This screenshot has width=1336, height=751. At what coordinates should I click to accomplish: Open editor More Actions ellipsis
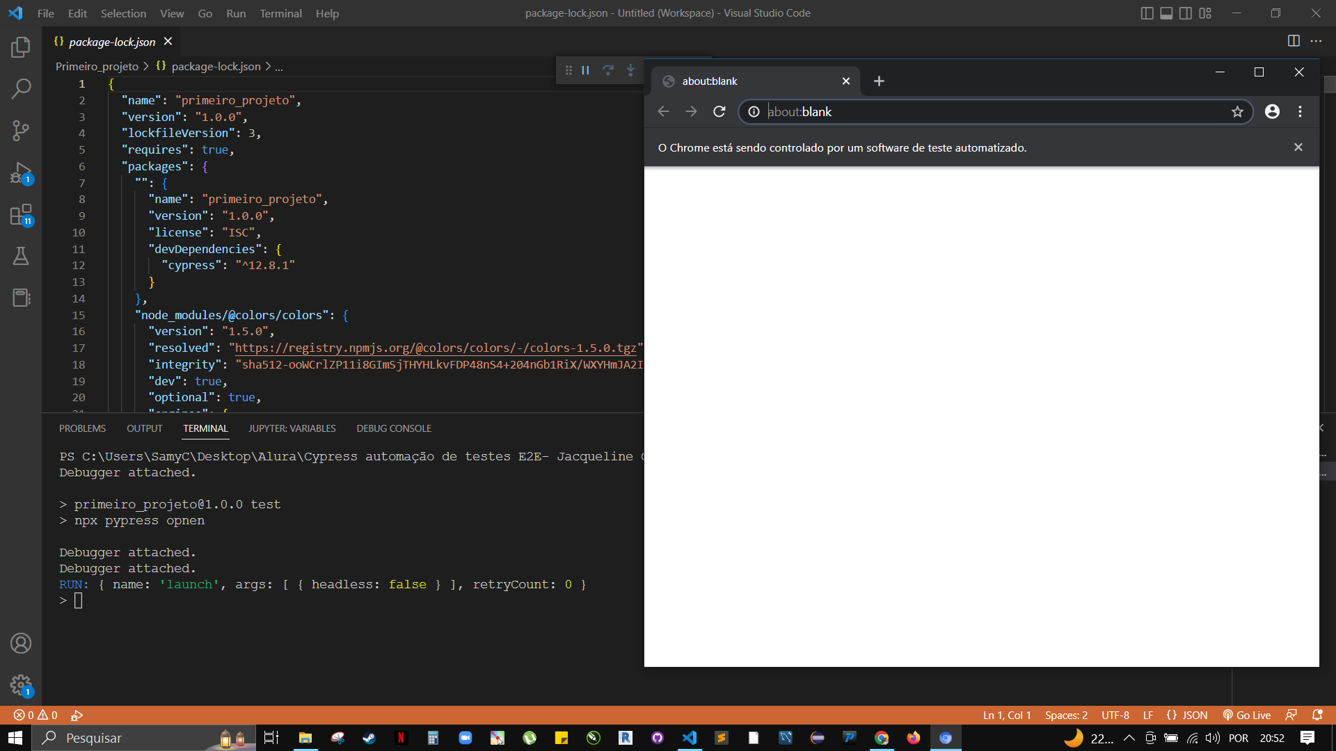(x=1316, y=41)
